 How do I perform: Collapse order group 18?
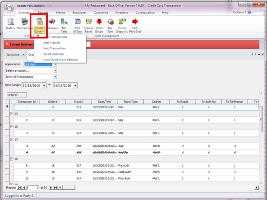(12, 159)
